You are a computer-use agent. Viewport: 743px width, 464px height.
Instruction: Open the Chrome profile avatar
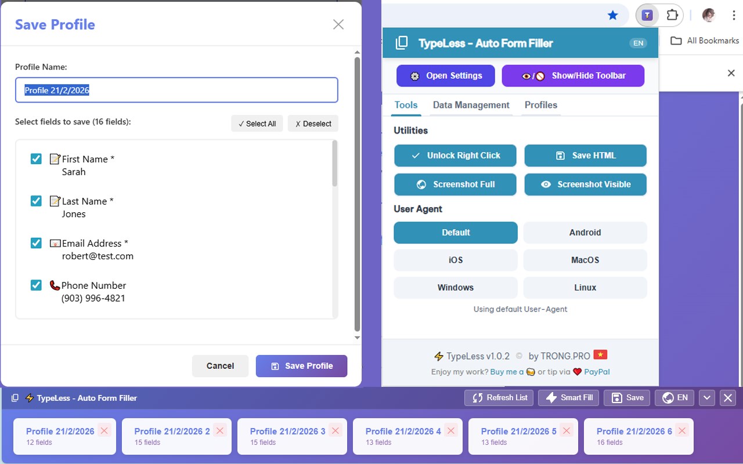coord(709,16)
